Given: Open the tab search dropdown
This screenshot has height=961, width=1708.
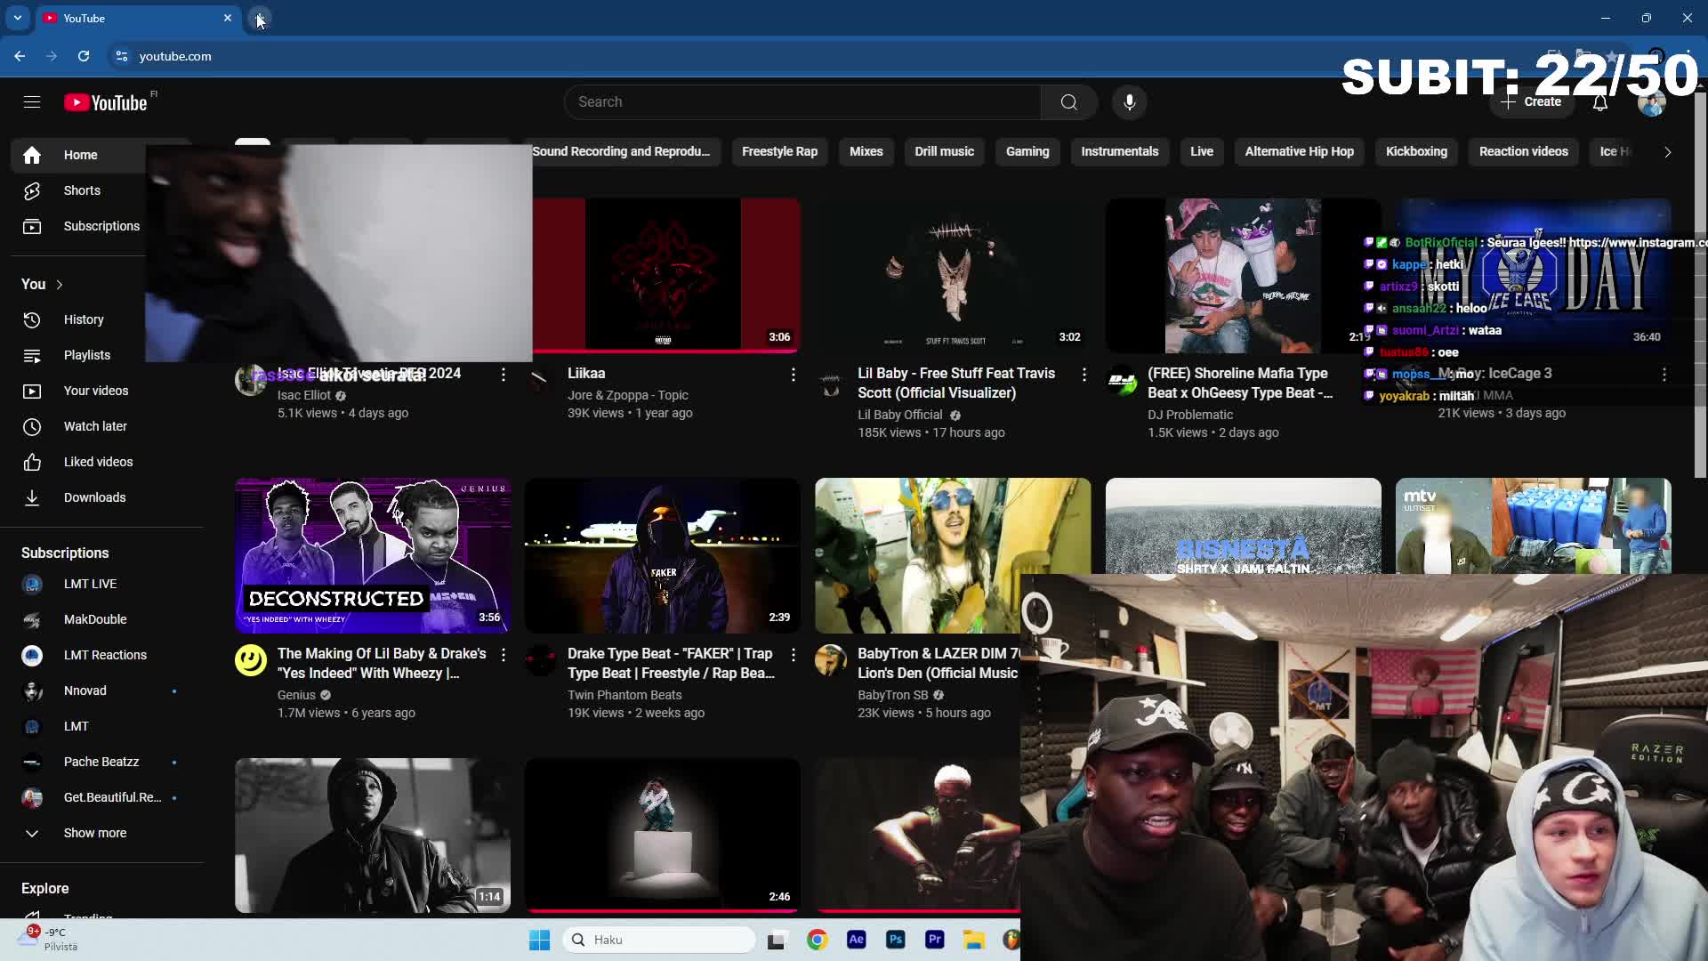Looking at the screenshot, I should click(18, 18).
